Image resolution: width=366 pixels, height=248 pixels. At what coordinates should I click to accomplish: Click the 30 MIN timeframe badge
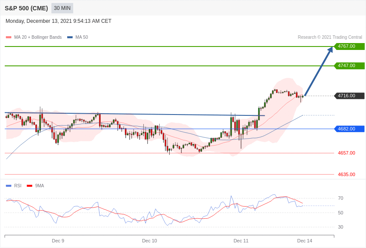[x=62, y=8]
